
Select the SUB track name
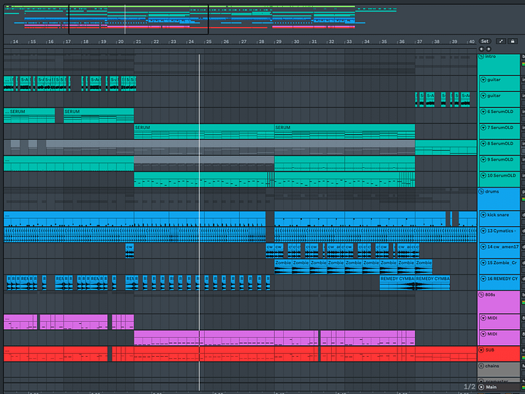pos(490,350)
